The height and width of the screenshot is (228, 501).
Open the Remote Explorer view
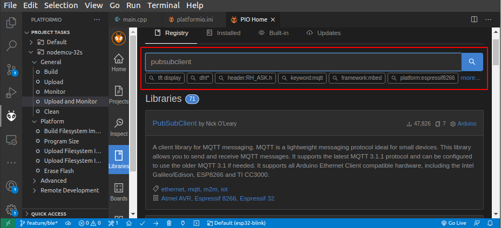[x=11, y=140]
